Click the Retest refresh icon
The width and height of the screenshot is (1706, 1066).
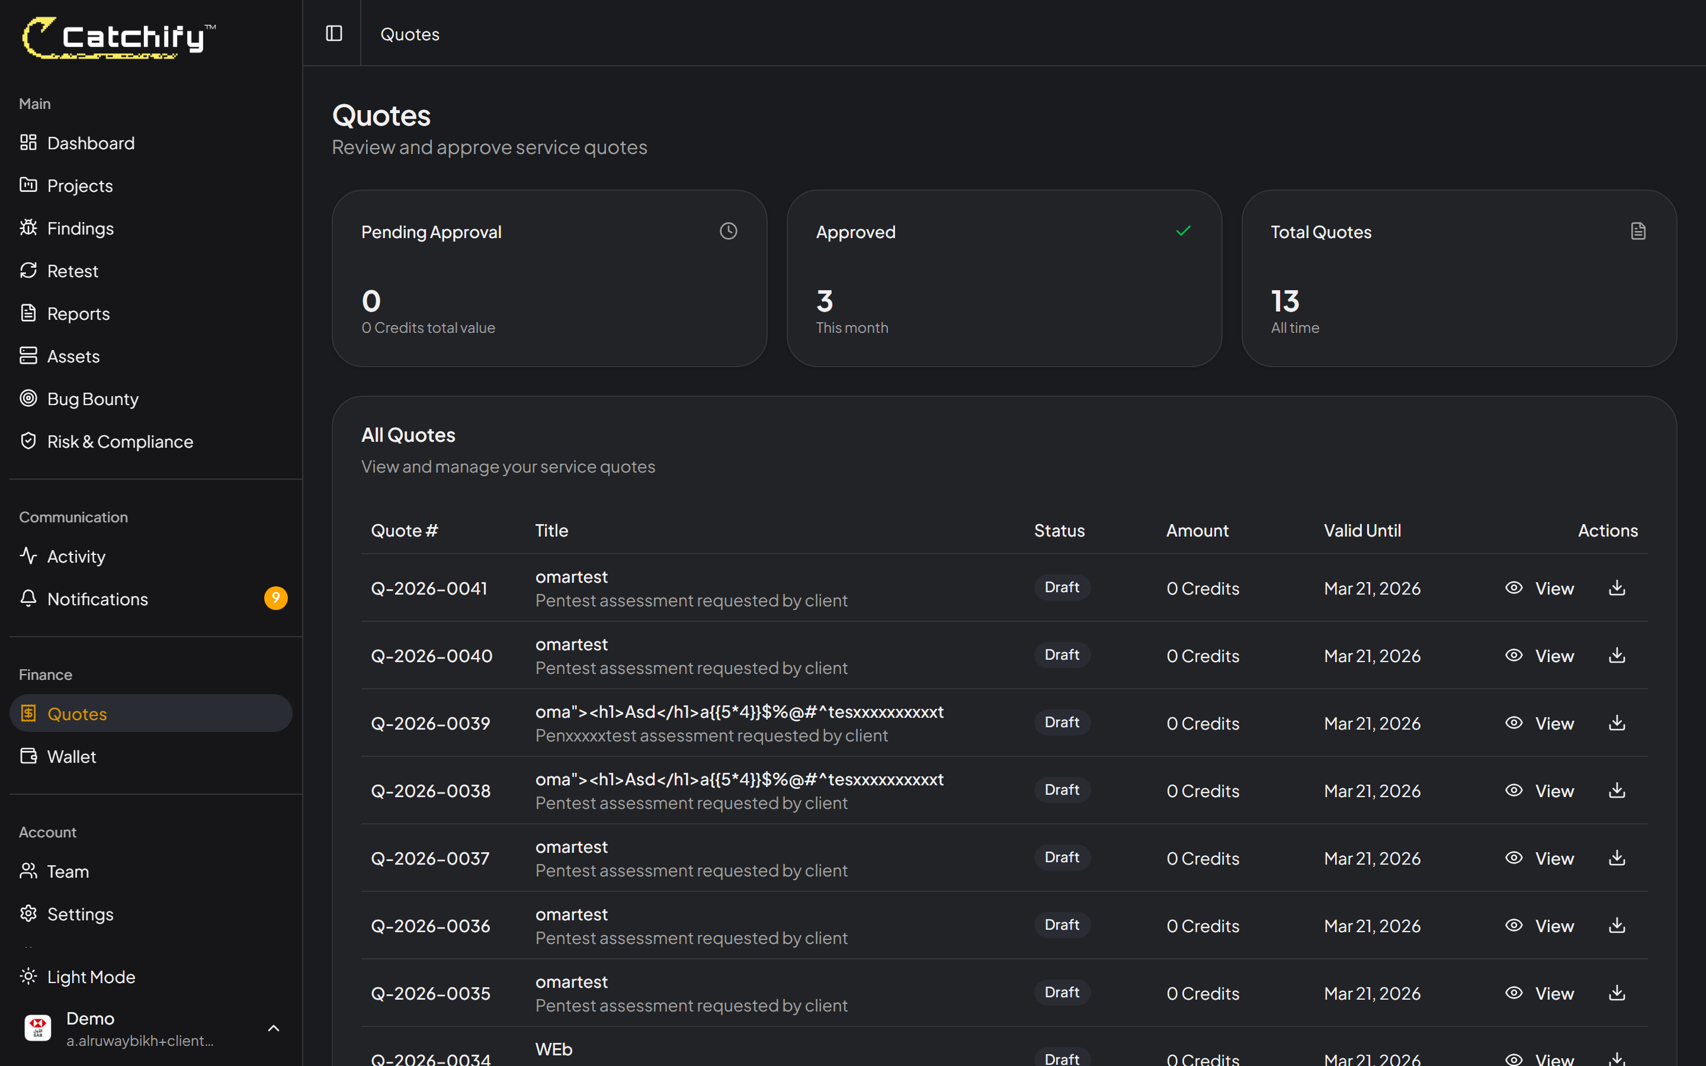[x=29, y=270]
